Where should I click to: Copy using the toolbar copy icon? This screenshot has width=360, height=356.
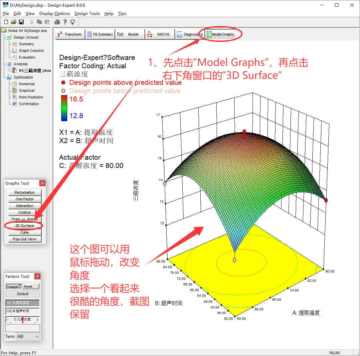point(39,22)
